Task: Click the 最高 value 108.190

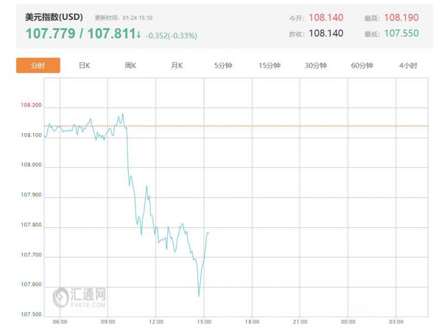Action: (401, 18)
